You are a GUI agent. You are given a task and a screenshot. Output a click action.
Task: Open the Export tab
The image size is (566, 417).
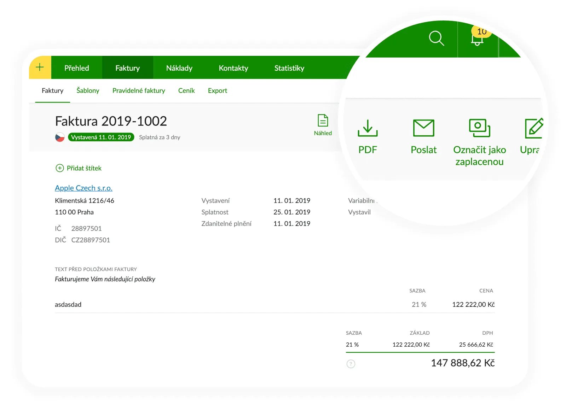pyautogui.click(x=217, y=90)
